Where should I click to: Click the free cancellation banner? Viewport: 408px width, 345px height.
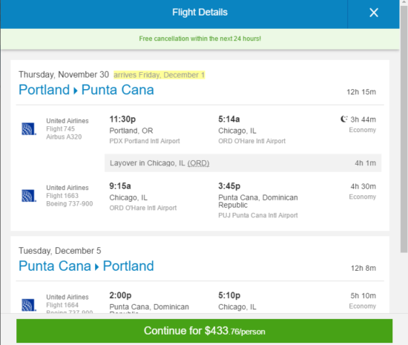200,39
